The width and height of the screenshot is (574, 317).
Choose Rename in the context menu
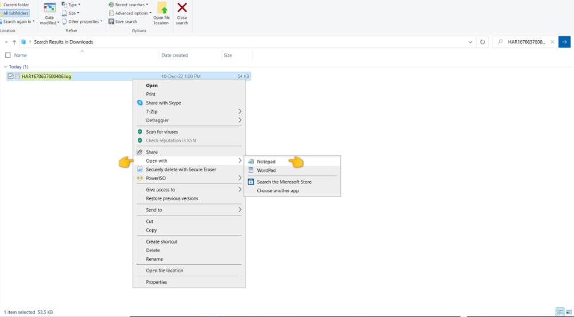154,259
